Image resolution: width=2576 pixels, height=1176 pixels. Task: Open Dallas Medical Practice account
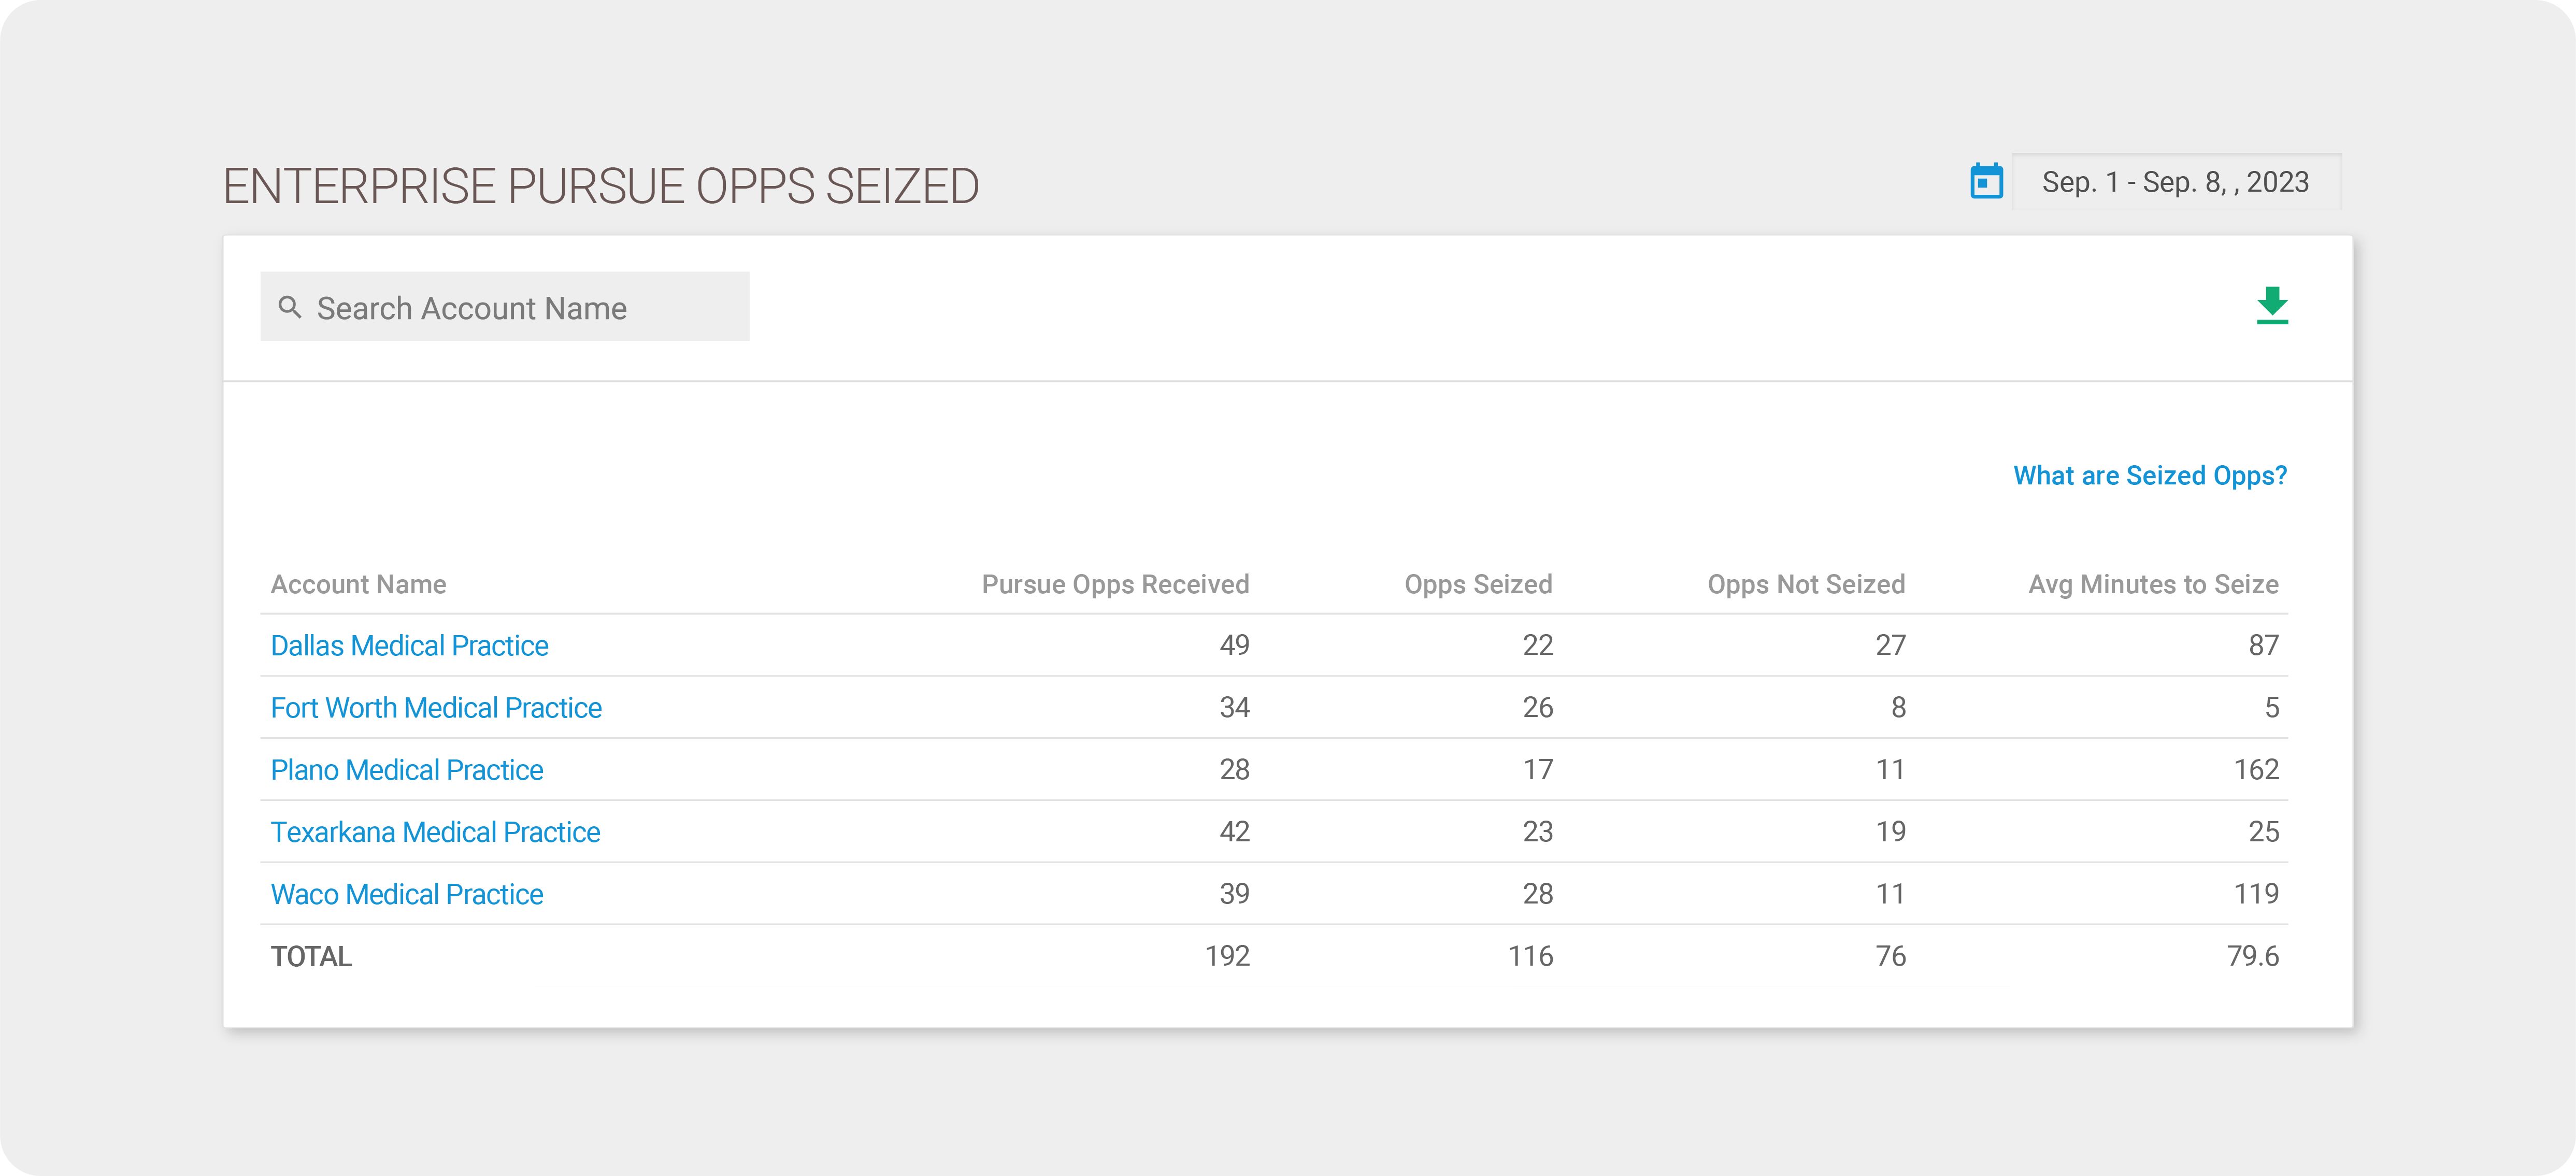click(409, 646)
